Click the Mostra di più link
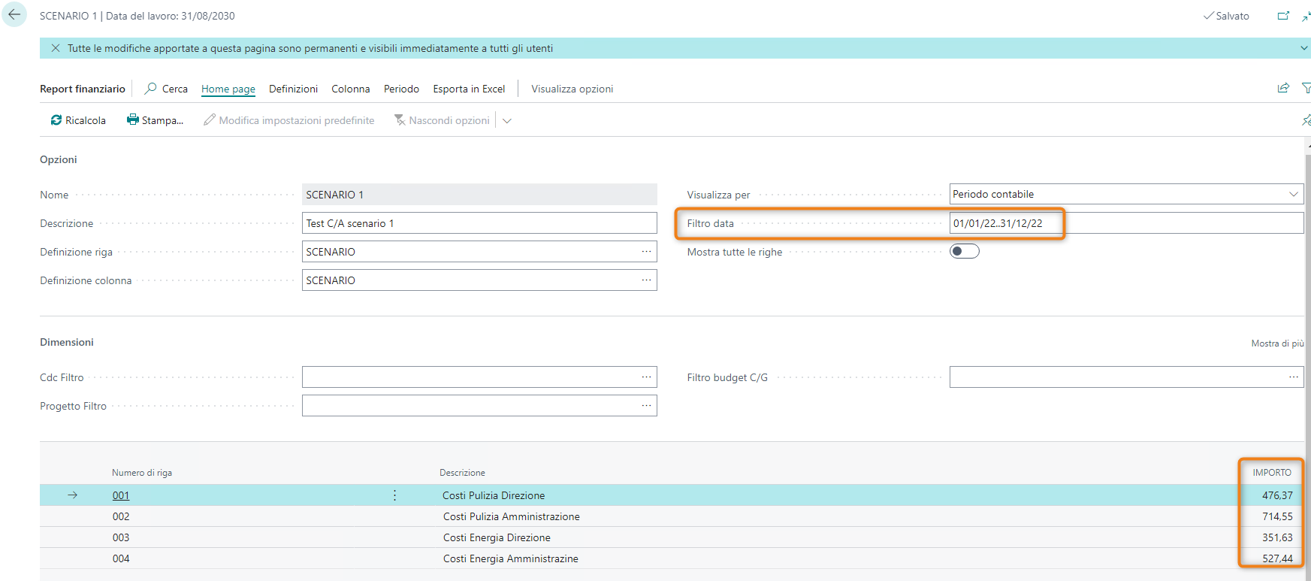The height and width of the screenshot is (581, 1311). pos(1277,343)
